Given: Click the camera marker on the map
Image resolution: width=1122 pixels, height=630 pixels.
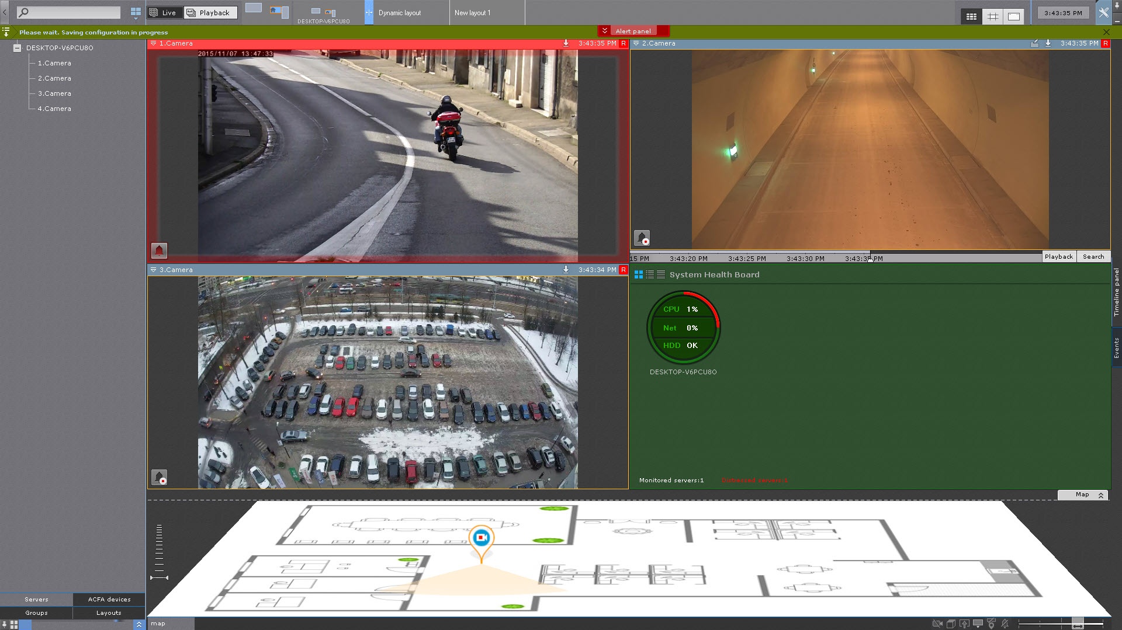Looking at the screenshot, I should (481, 538).
